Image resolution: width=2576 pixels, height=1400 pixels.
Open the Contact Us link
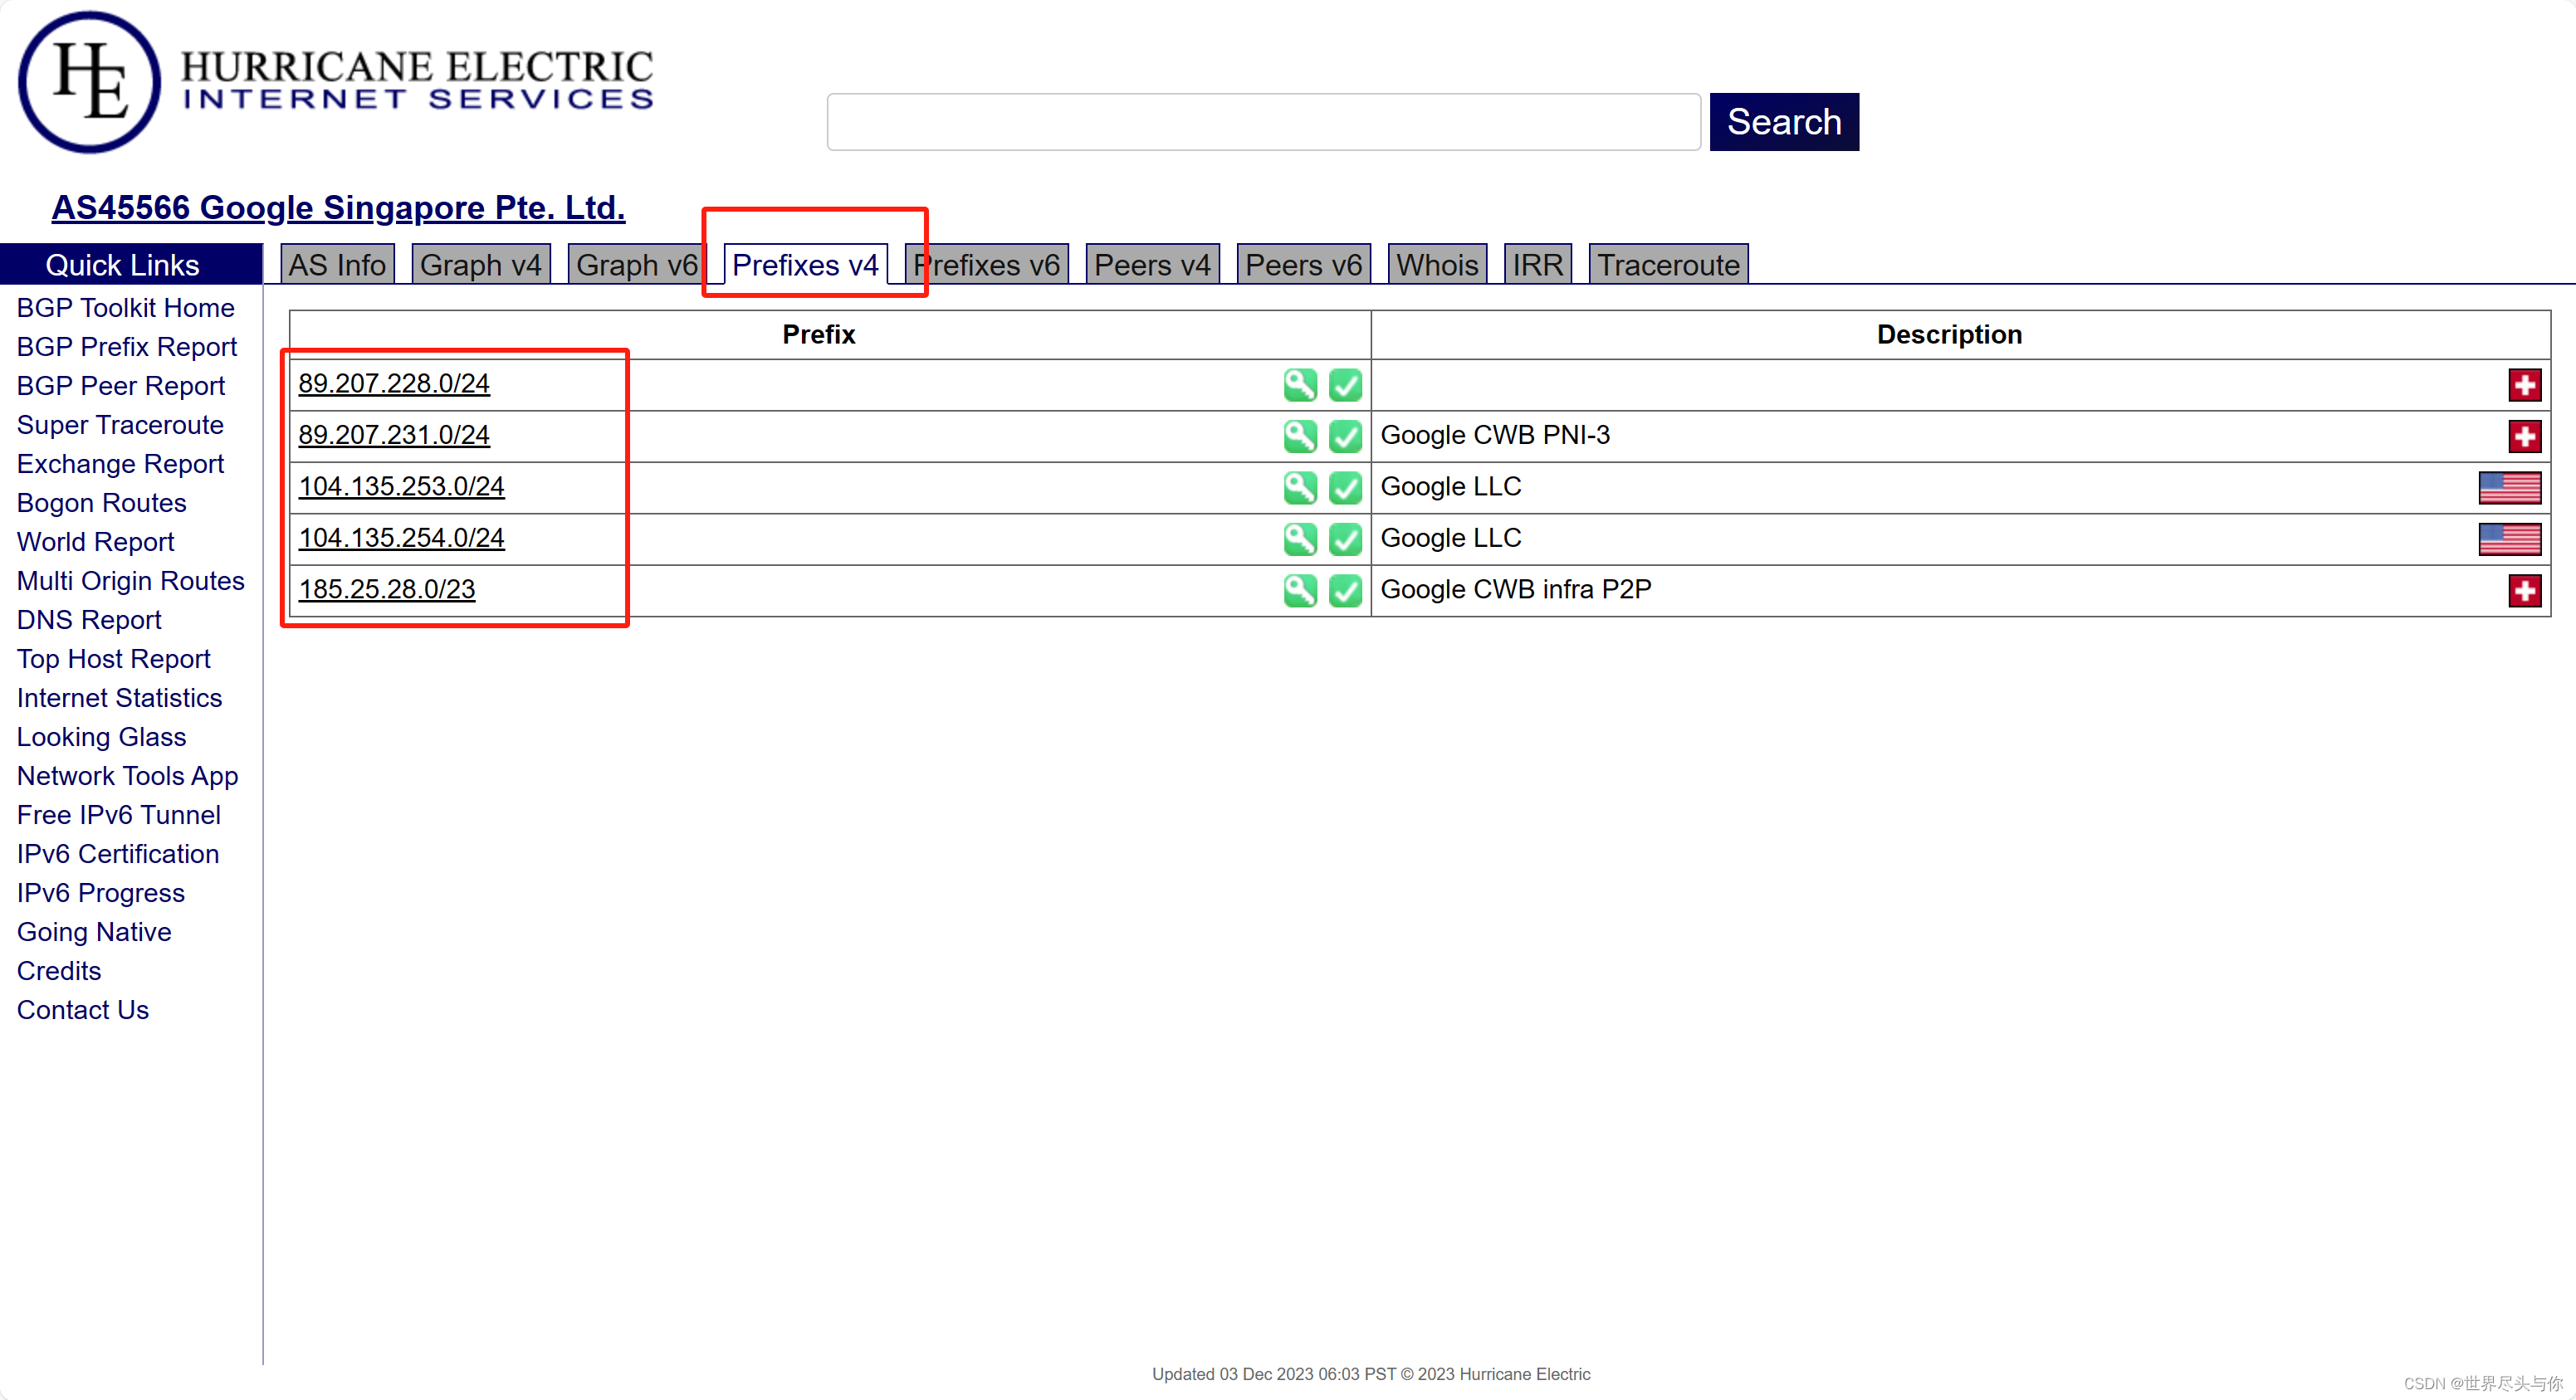83,1010
